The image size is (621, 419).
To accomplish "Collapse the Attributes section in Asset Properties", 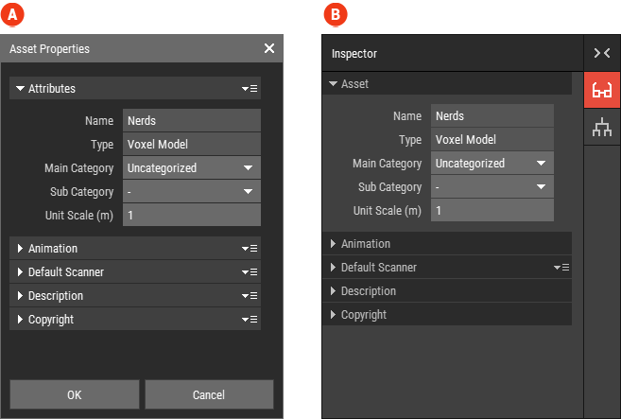I will pyautogui.click(x=20, y=89).
